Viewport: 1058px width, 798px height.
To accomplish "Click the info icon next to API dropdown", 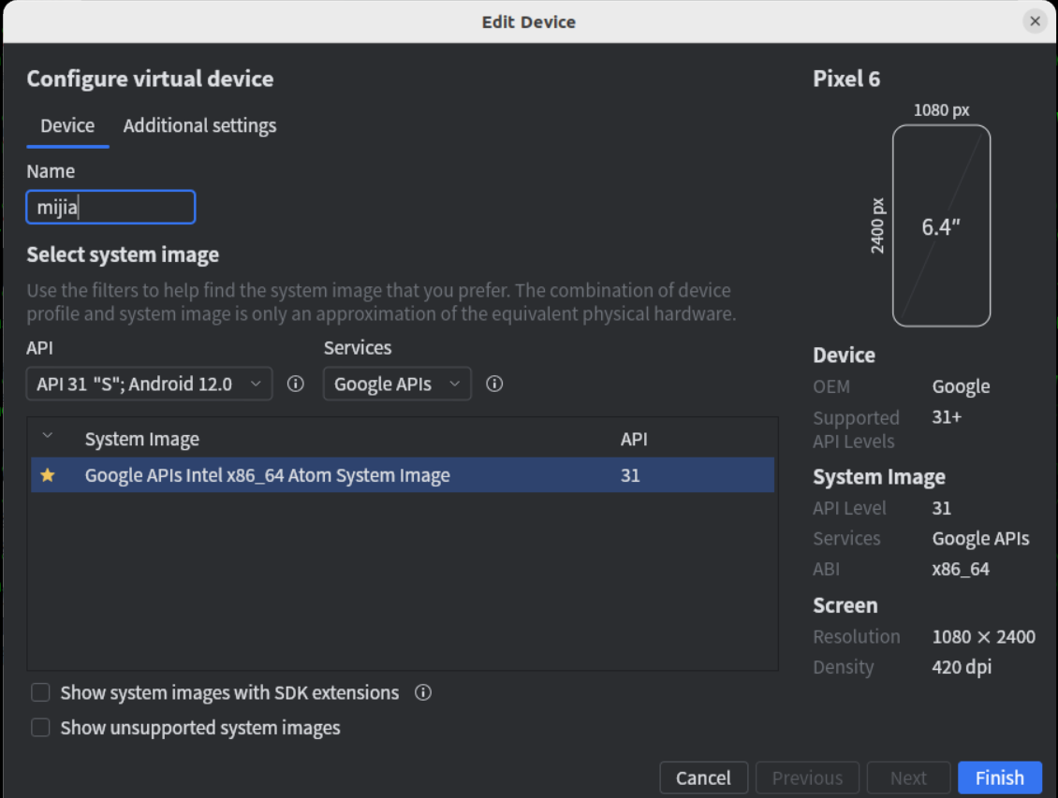I will (296, 384).
